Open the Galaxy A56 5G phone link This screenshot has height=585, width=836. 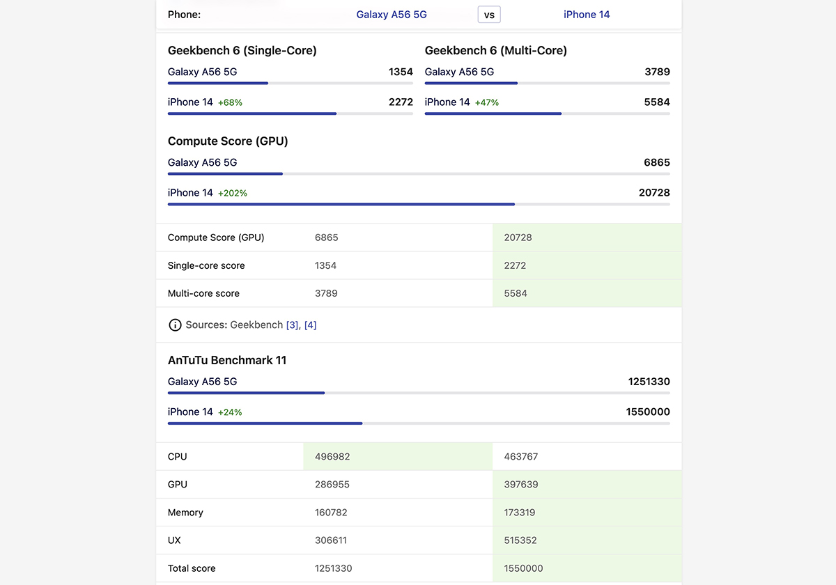point(392,14)
